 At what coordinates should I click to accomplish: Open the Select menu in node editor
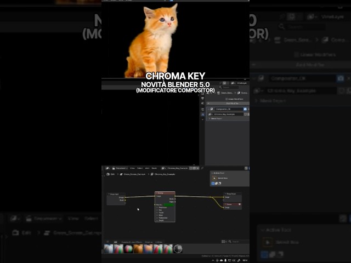pos(140,168)
